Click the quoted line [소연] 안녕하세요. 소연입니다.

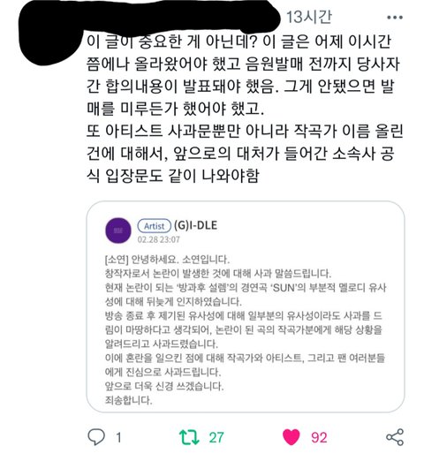pyautogui.click(x=167, y=260)
